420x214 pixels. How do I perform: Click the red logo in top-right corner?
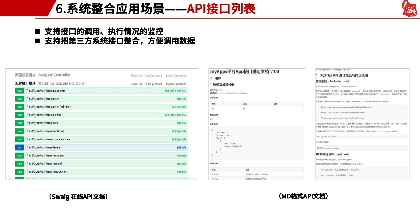click(x=409, y=9)
